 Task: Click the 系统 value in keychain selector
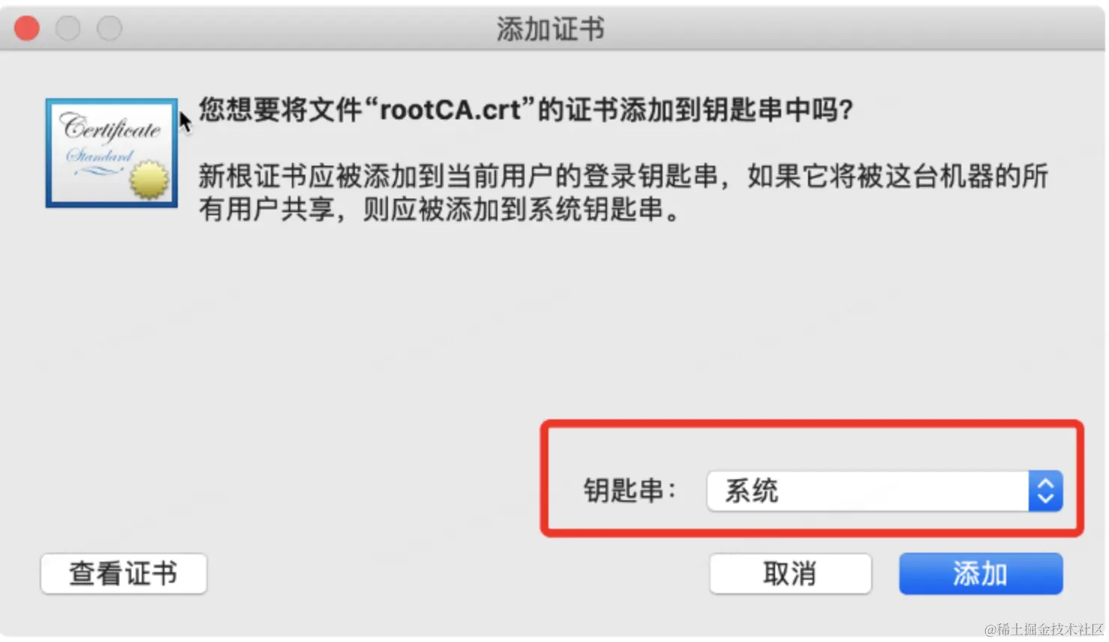(x=751, y=491)
